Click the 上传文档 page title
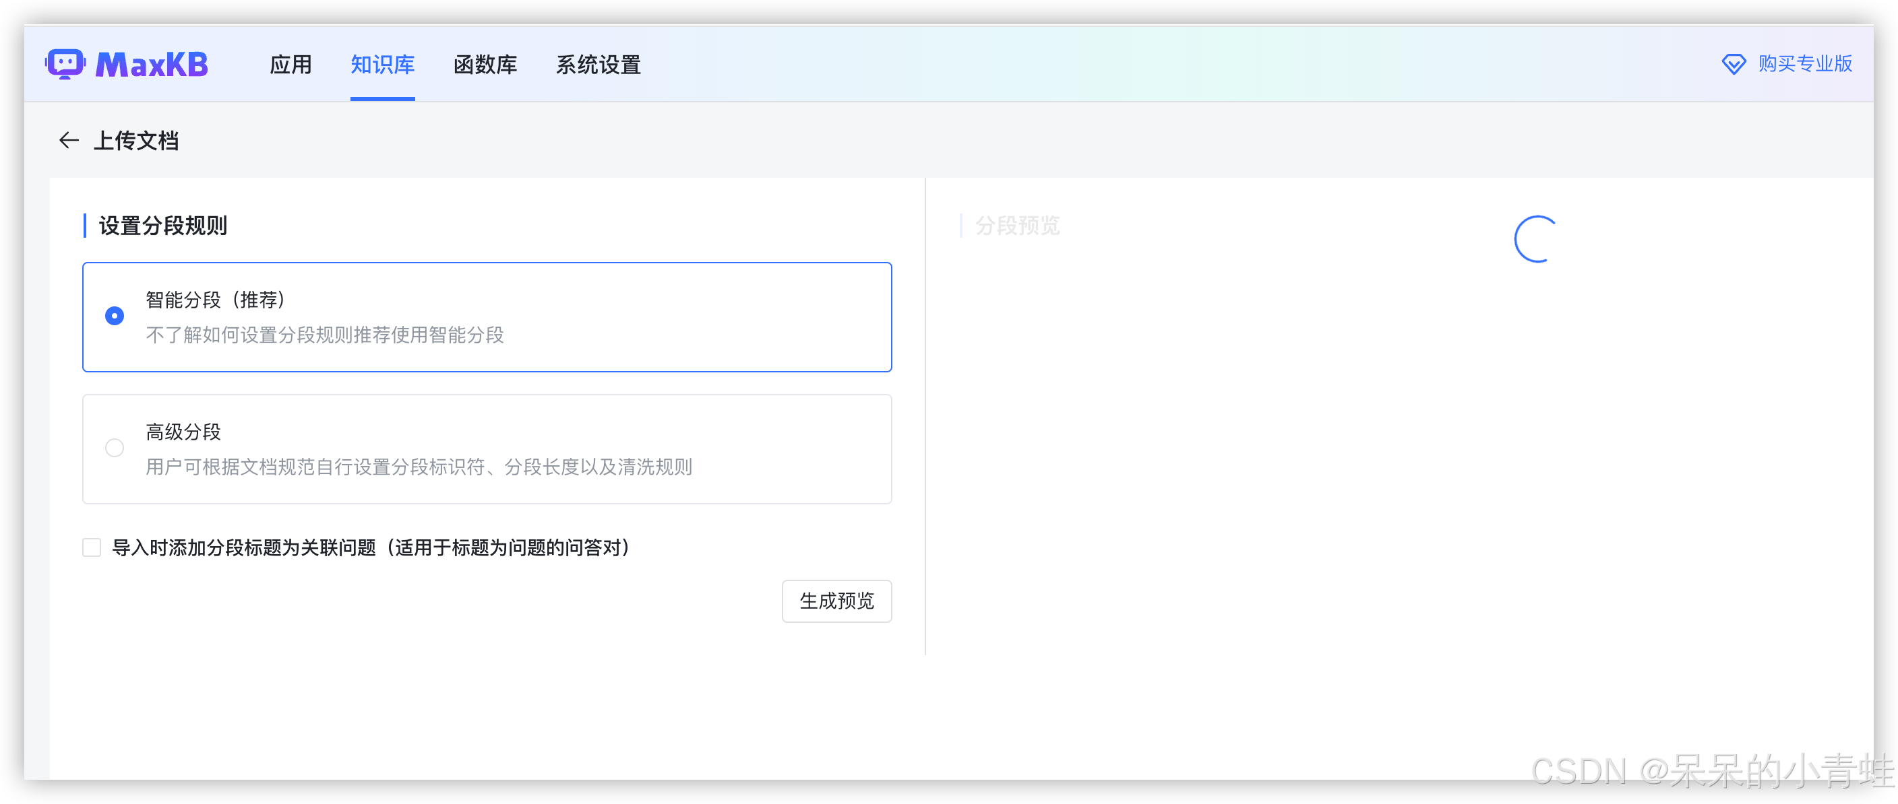 [135, 141]
